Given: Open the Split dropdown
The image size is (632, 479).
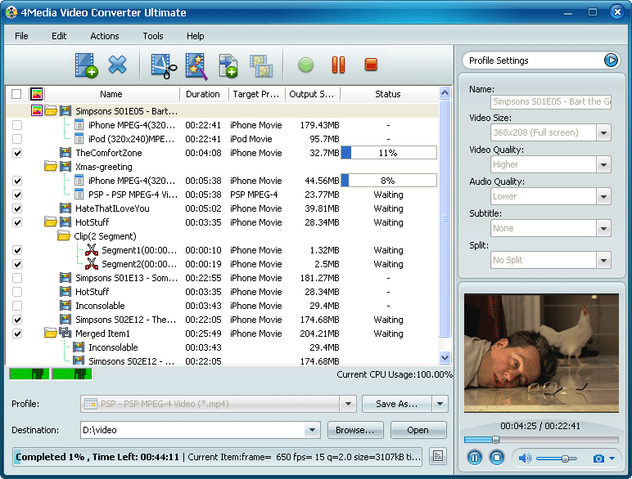Looking at the screenshot, I should coord(603,260).
